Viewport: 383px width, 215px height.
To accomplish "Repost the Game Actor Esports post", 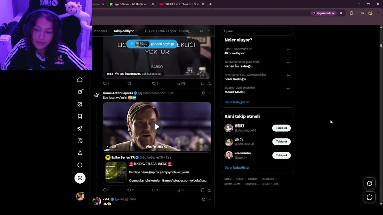I will [x=130, y=190].
